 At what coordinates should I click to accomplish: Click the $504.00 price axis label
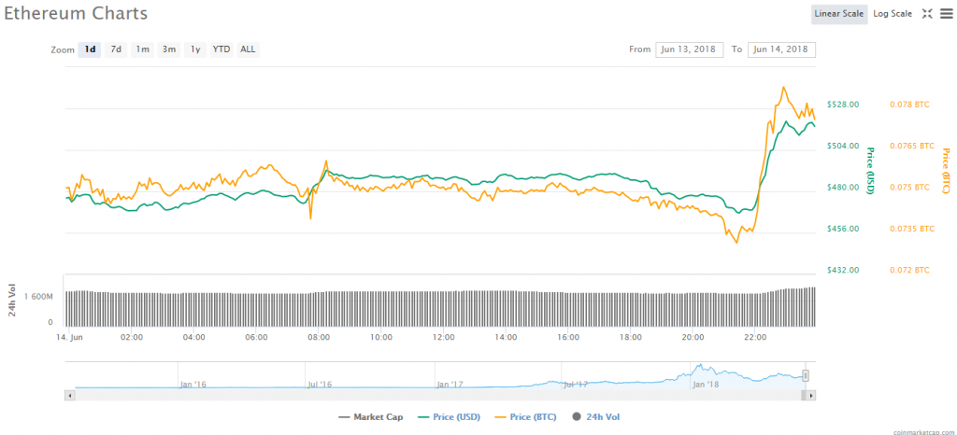(x=843, y=147)
